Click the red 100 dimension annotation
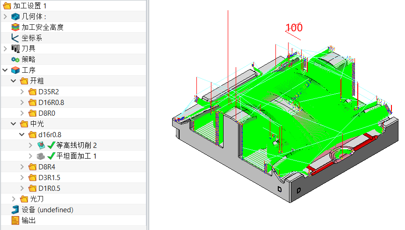The image size is (405, 230). 294,28
